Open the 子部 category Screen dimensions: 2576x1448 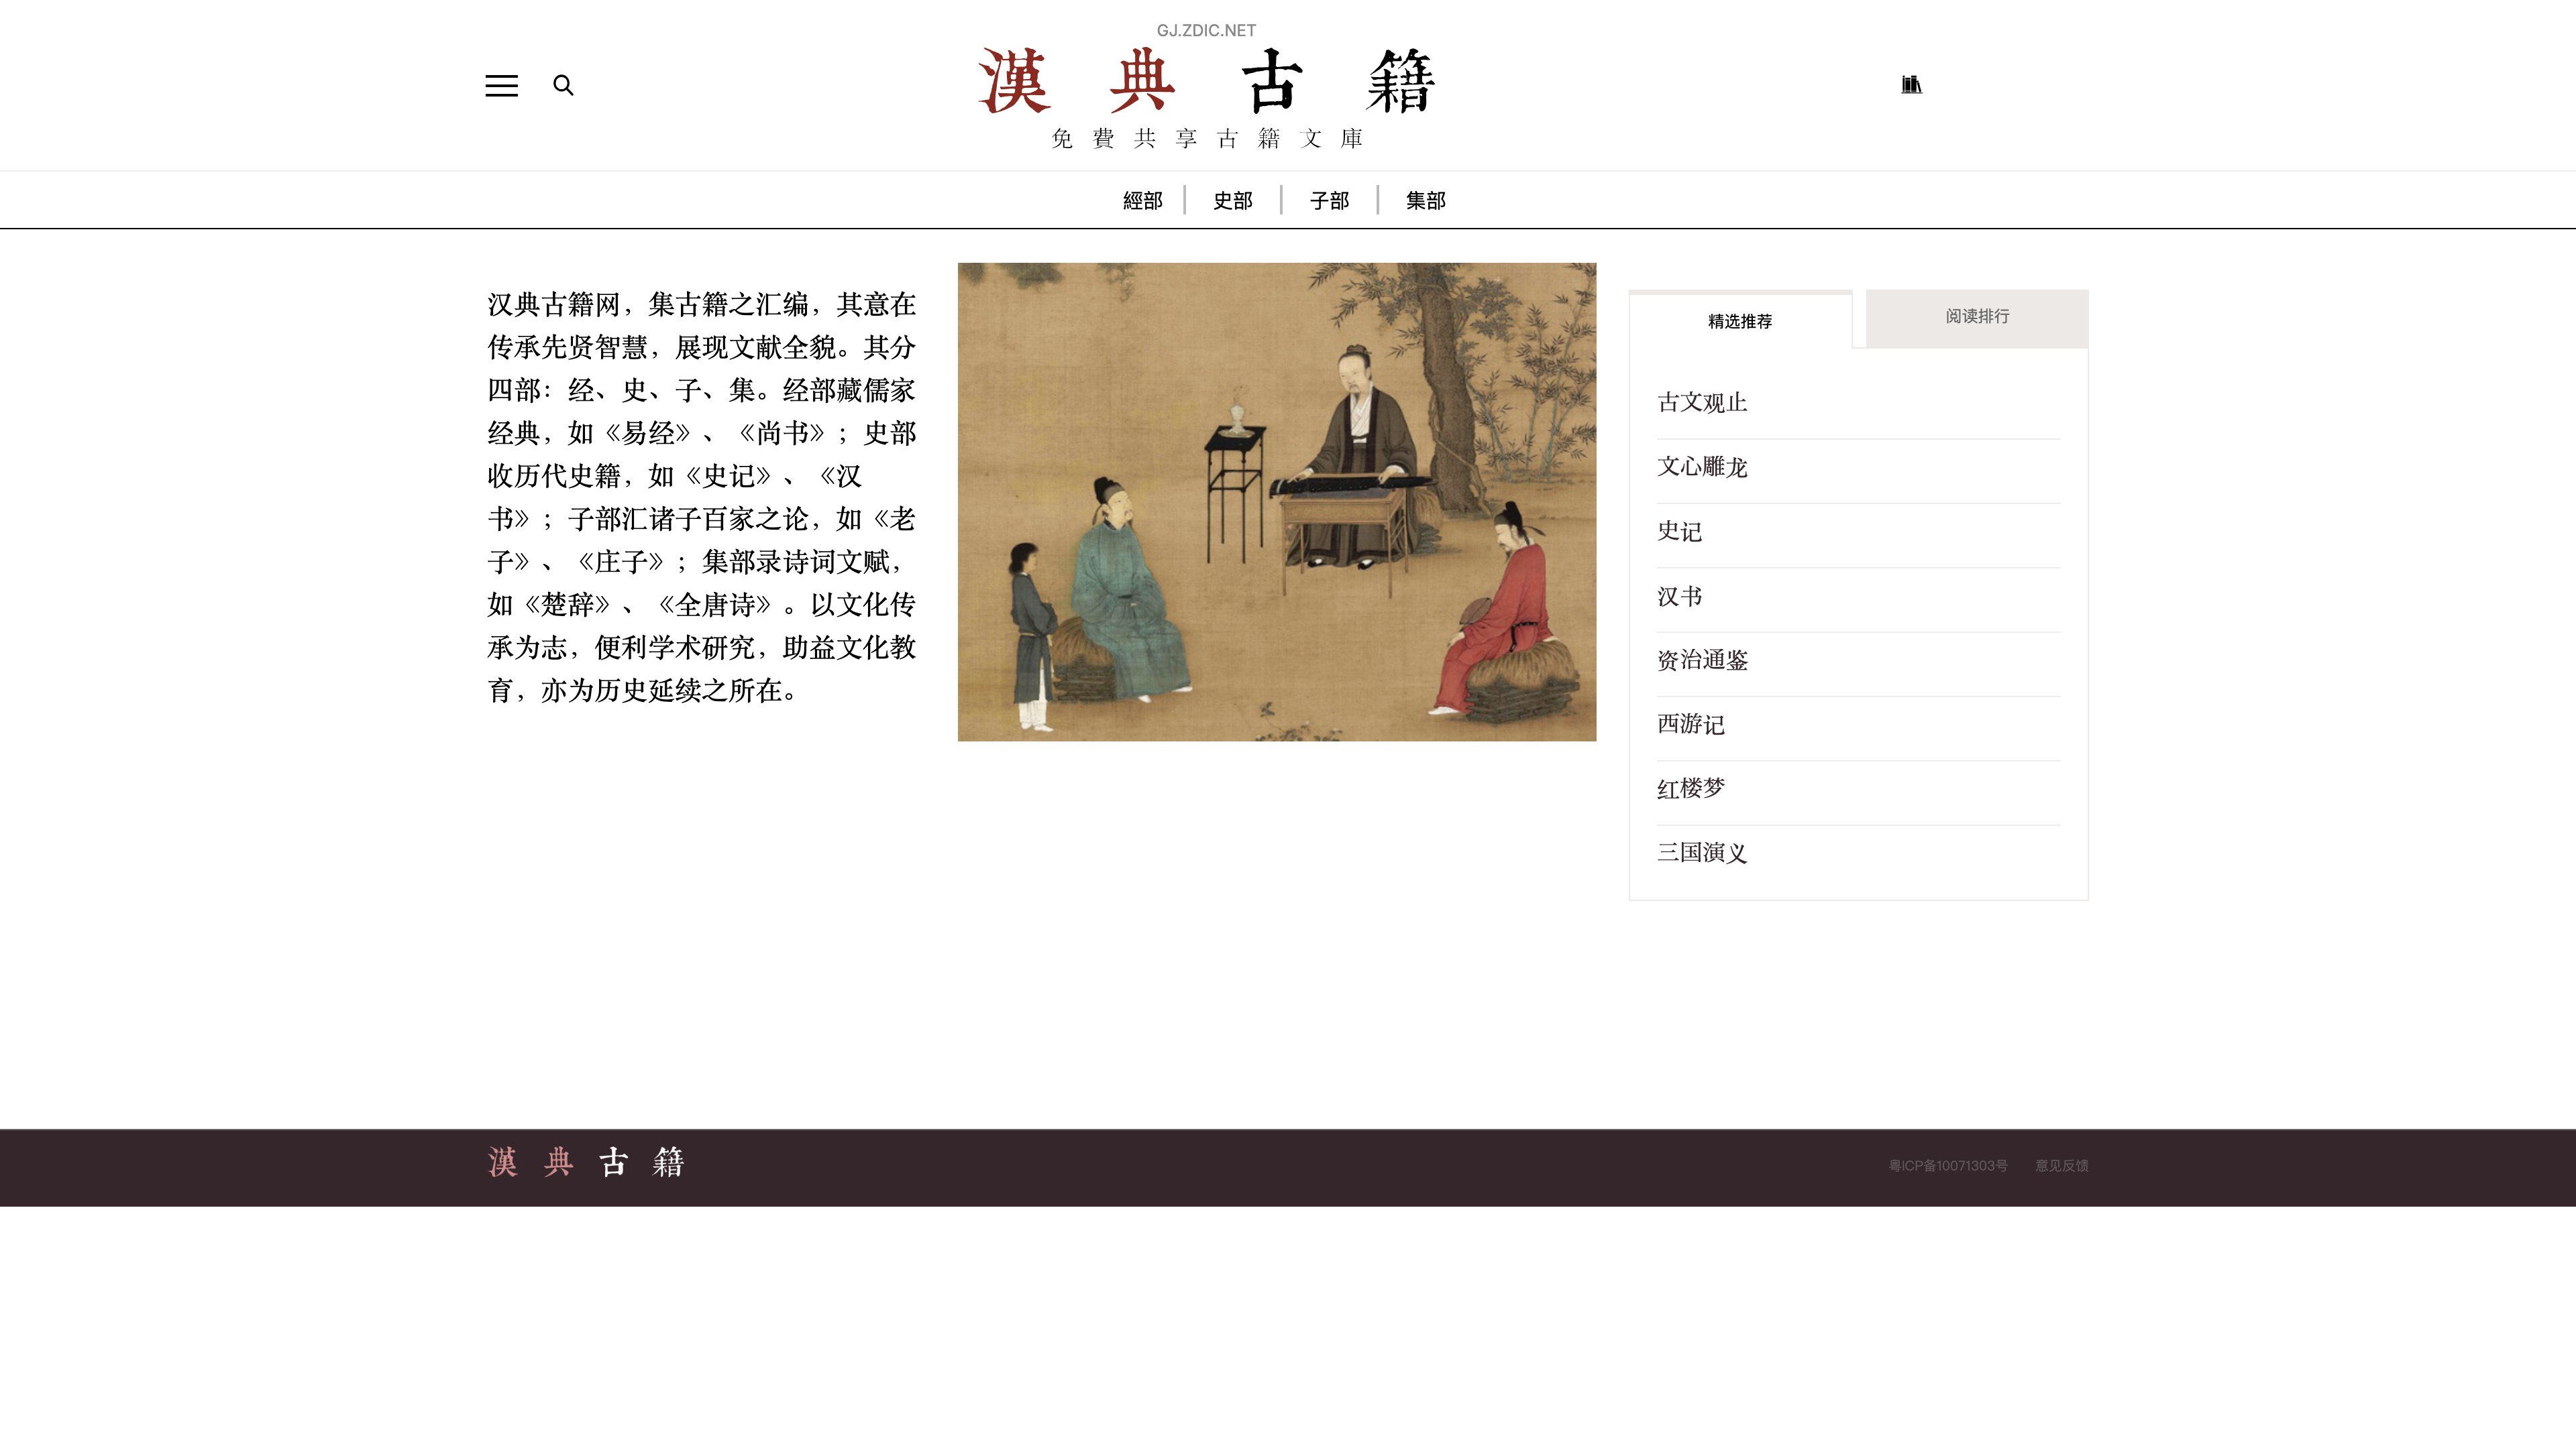pos(1329,201)
